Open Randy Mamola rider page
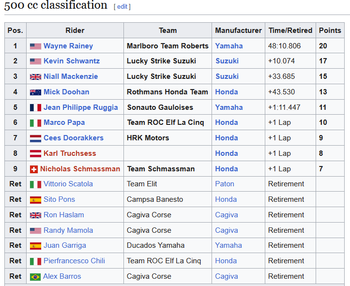The width and height of the screenshot is (350, 286). click(x=68, y=230)
